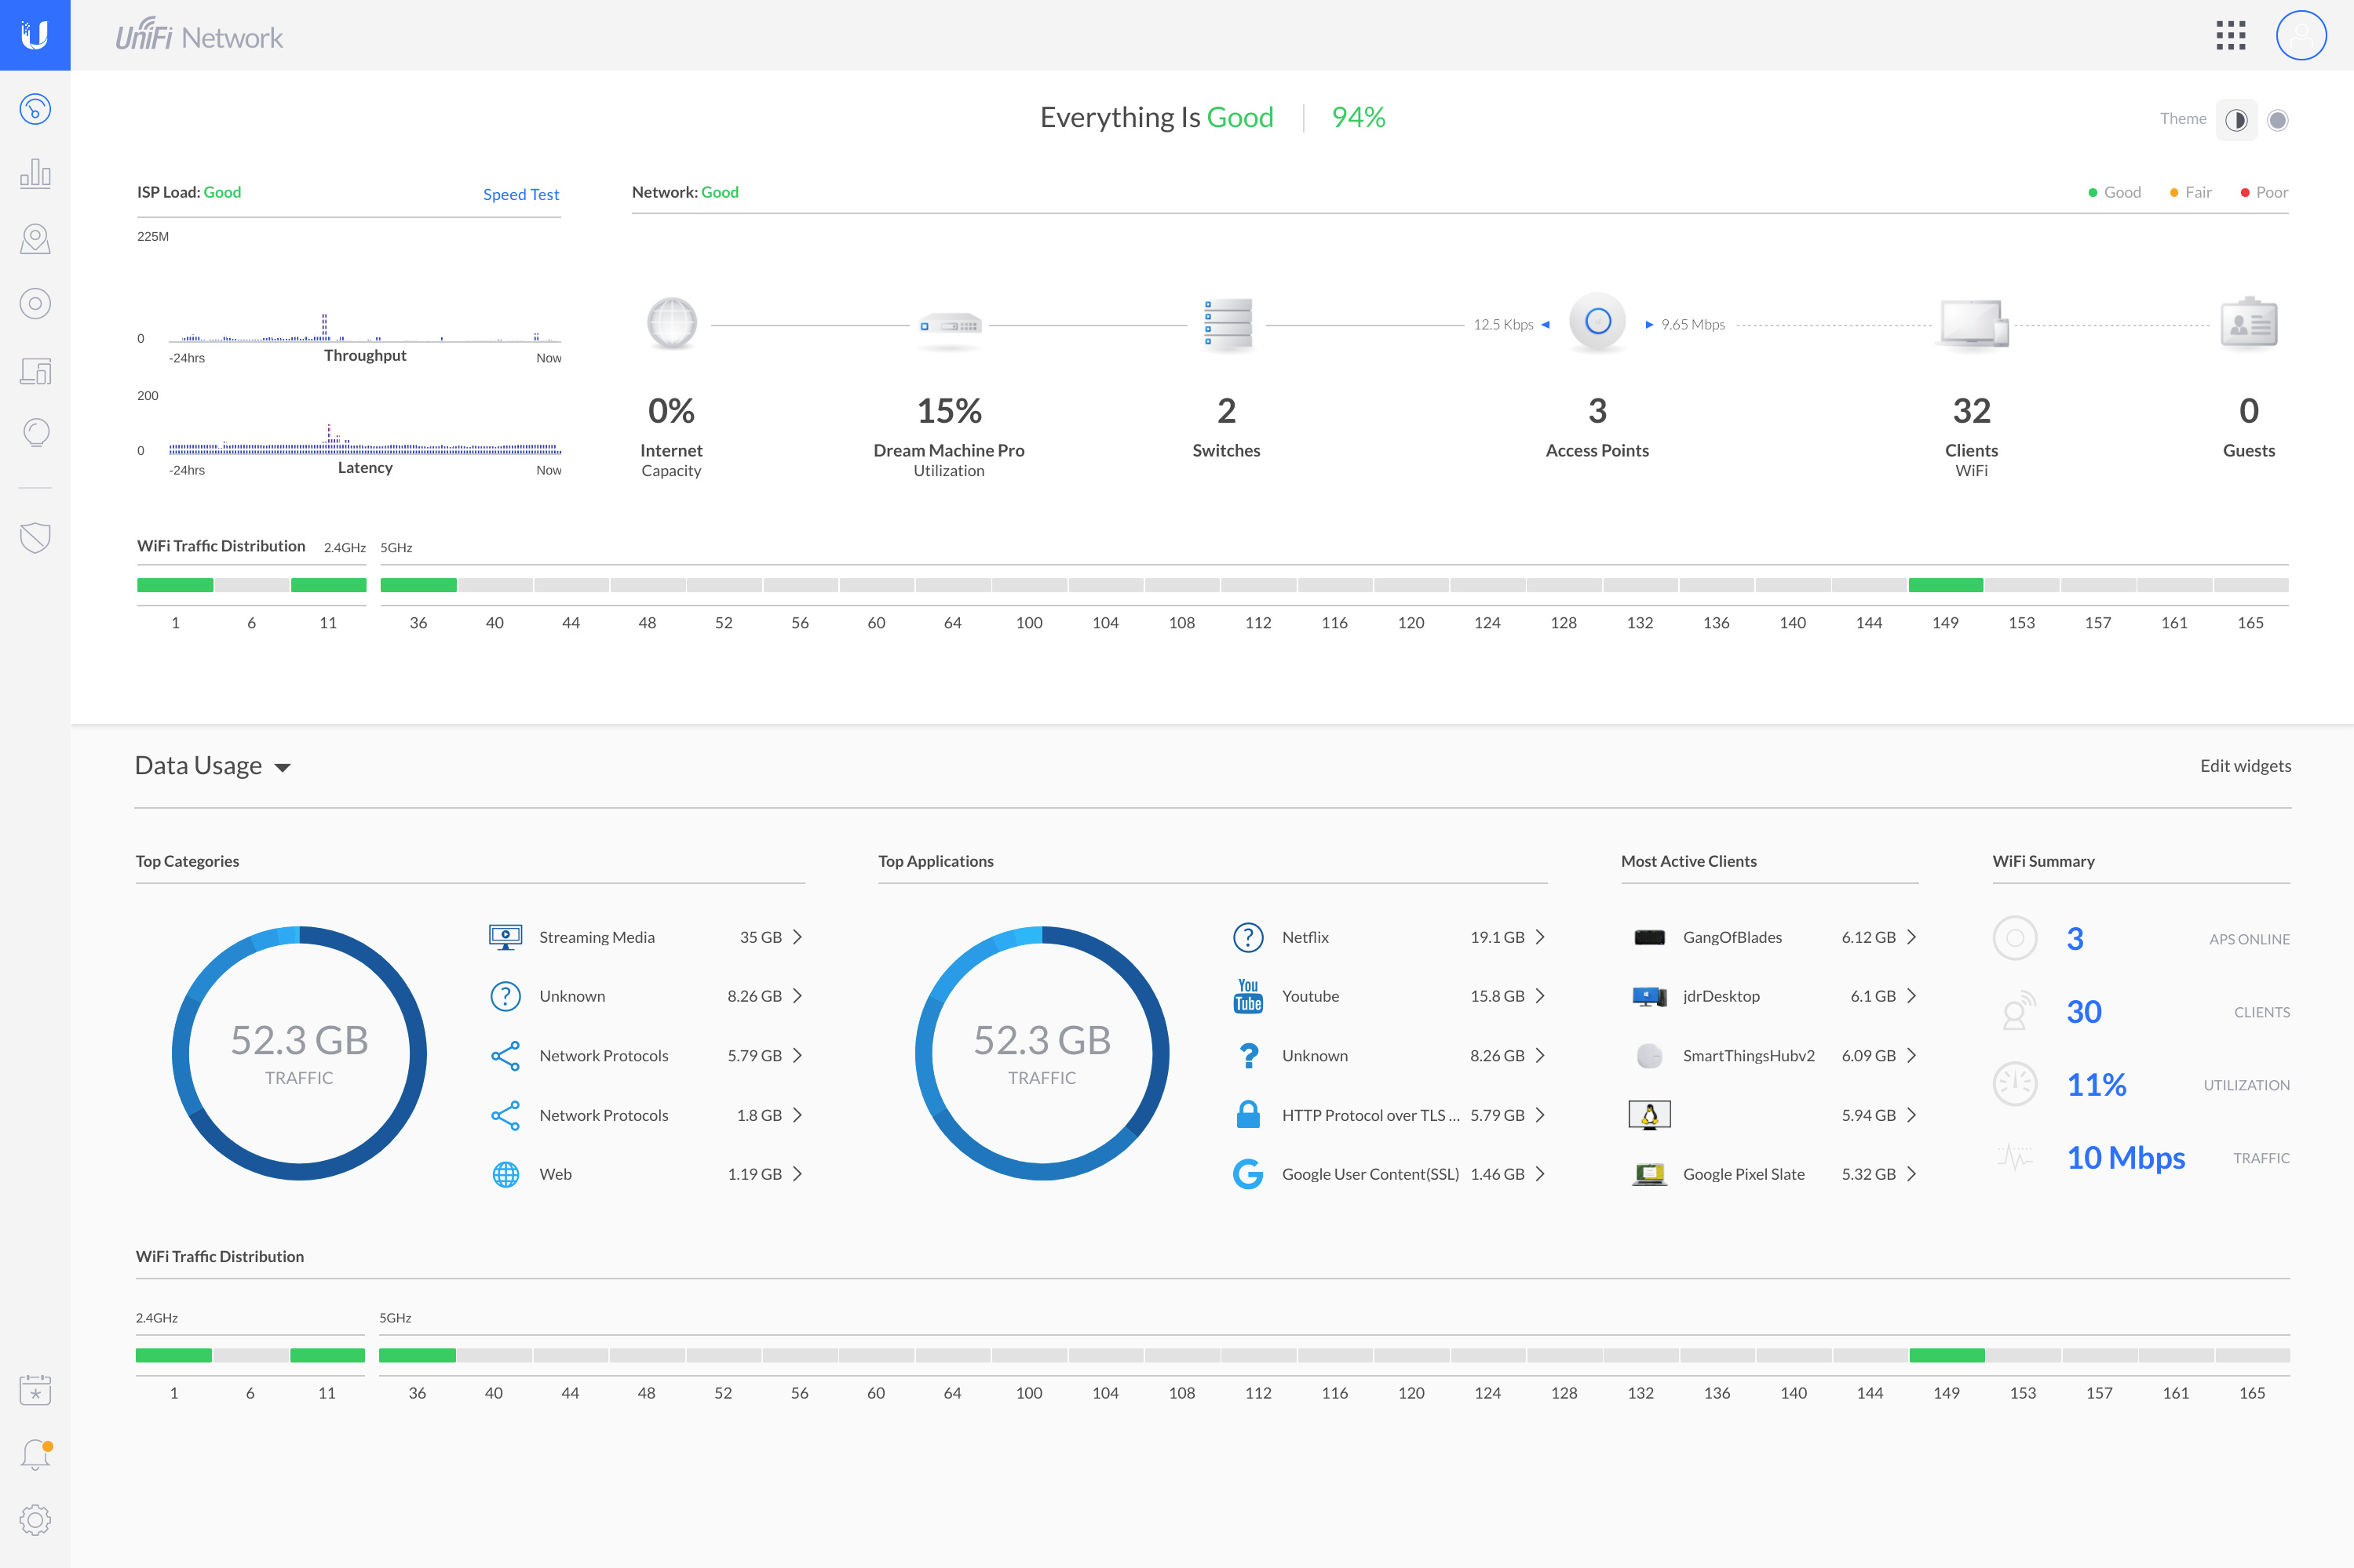Click the Edit widgets button
This screenshot has height=1568, width=2354.
tap(2244, 766)
